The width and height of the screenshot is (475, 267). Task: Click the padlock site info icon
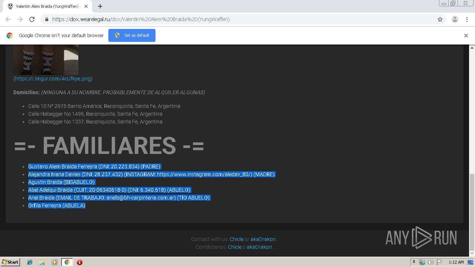click(46, 19)
